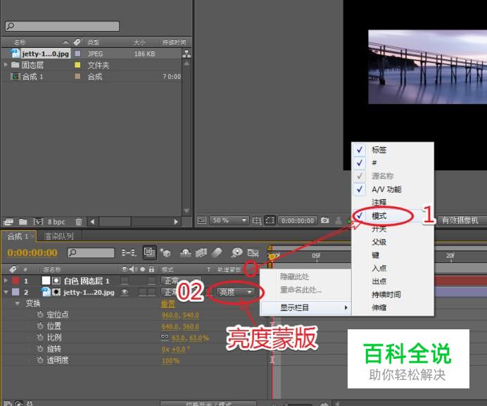Toggle live update icon in timeline

149,252
